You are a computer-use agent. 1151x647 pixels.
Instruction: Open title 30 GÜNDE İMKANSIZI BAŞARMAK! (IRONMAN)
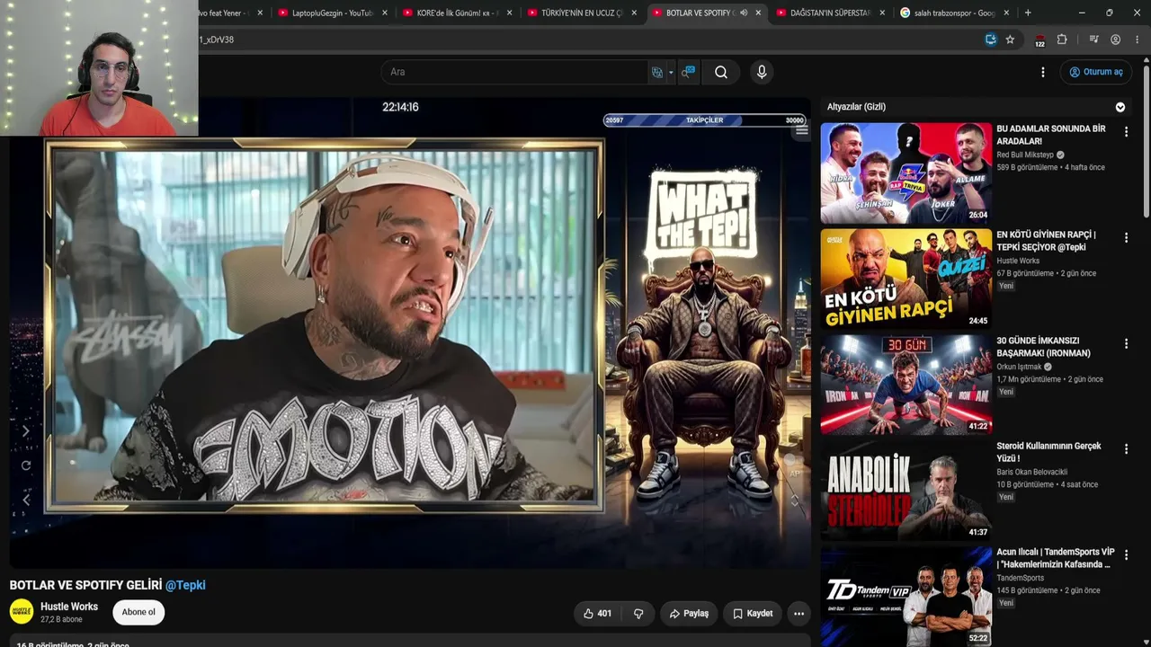pyautogui.click(x=1043, y=347)
